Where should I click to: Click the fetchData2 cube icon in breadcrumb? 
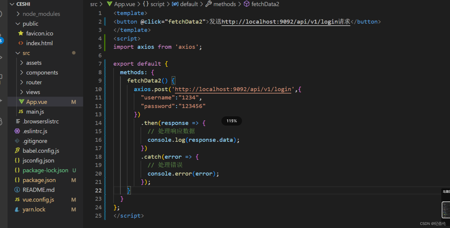click(247, 4)
